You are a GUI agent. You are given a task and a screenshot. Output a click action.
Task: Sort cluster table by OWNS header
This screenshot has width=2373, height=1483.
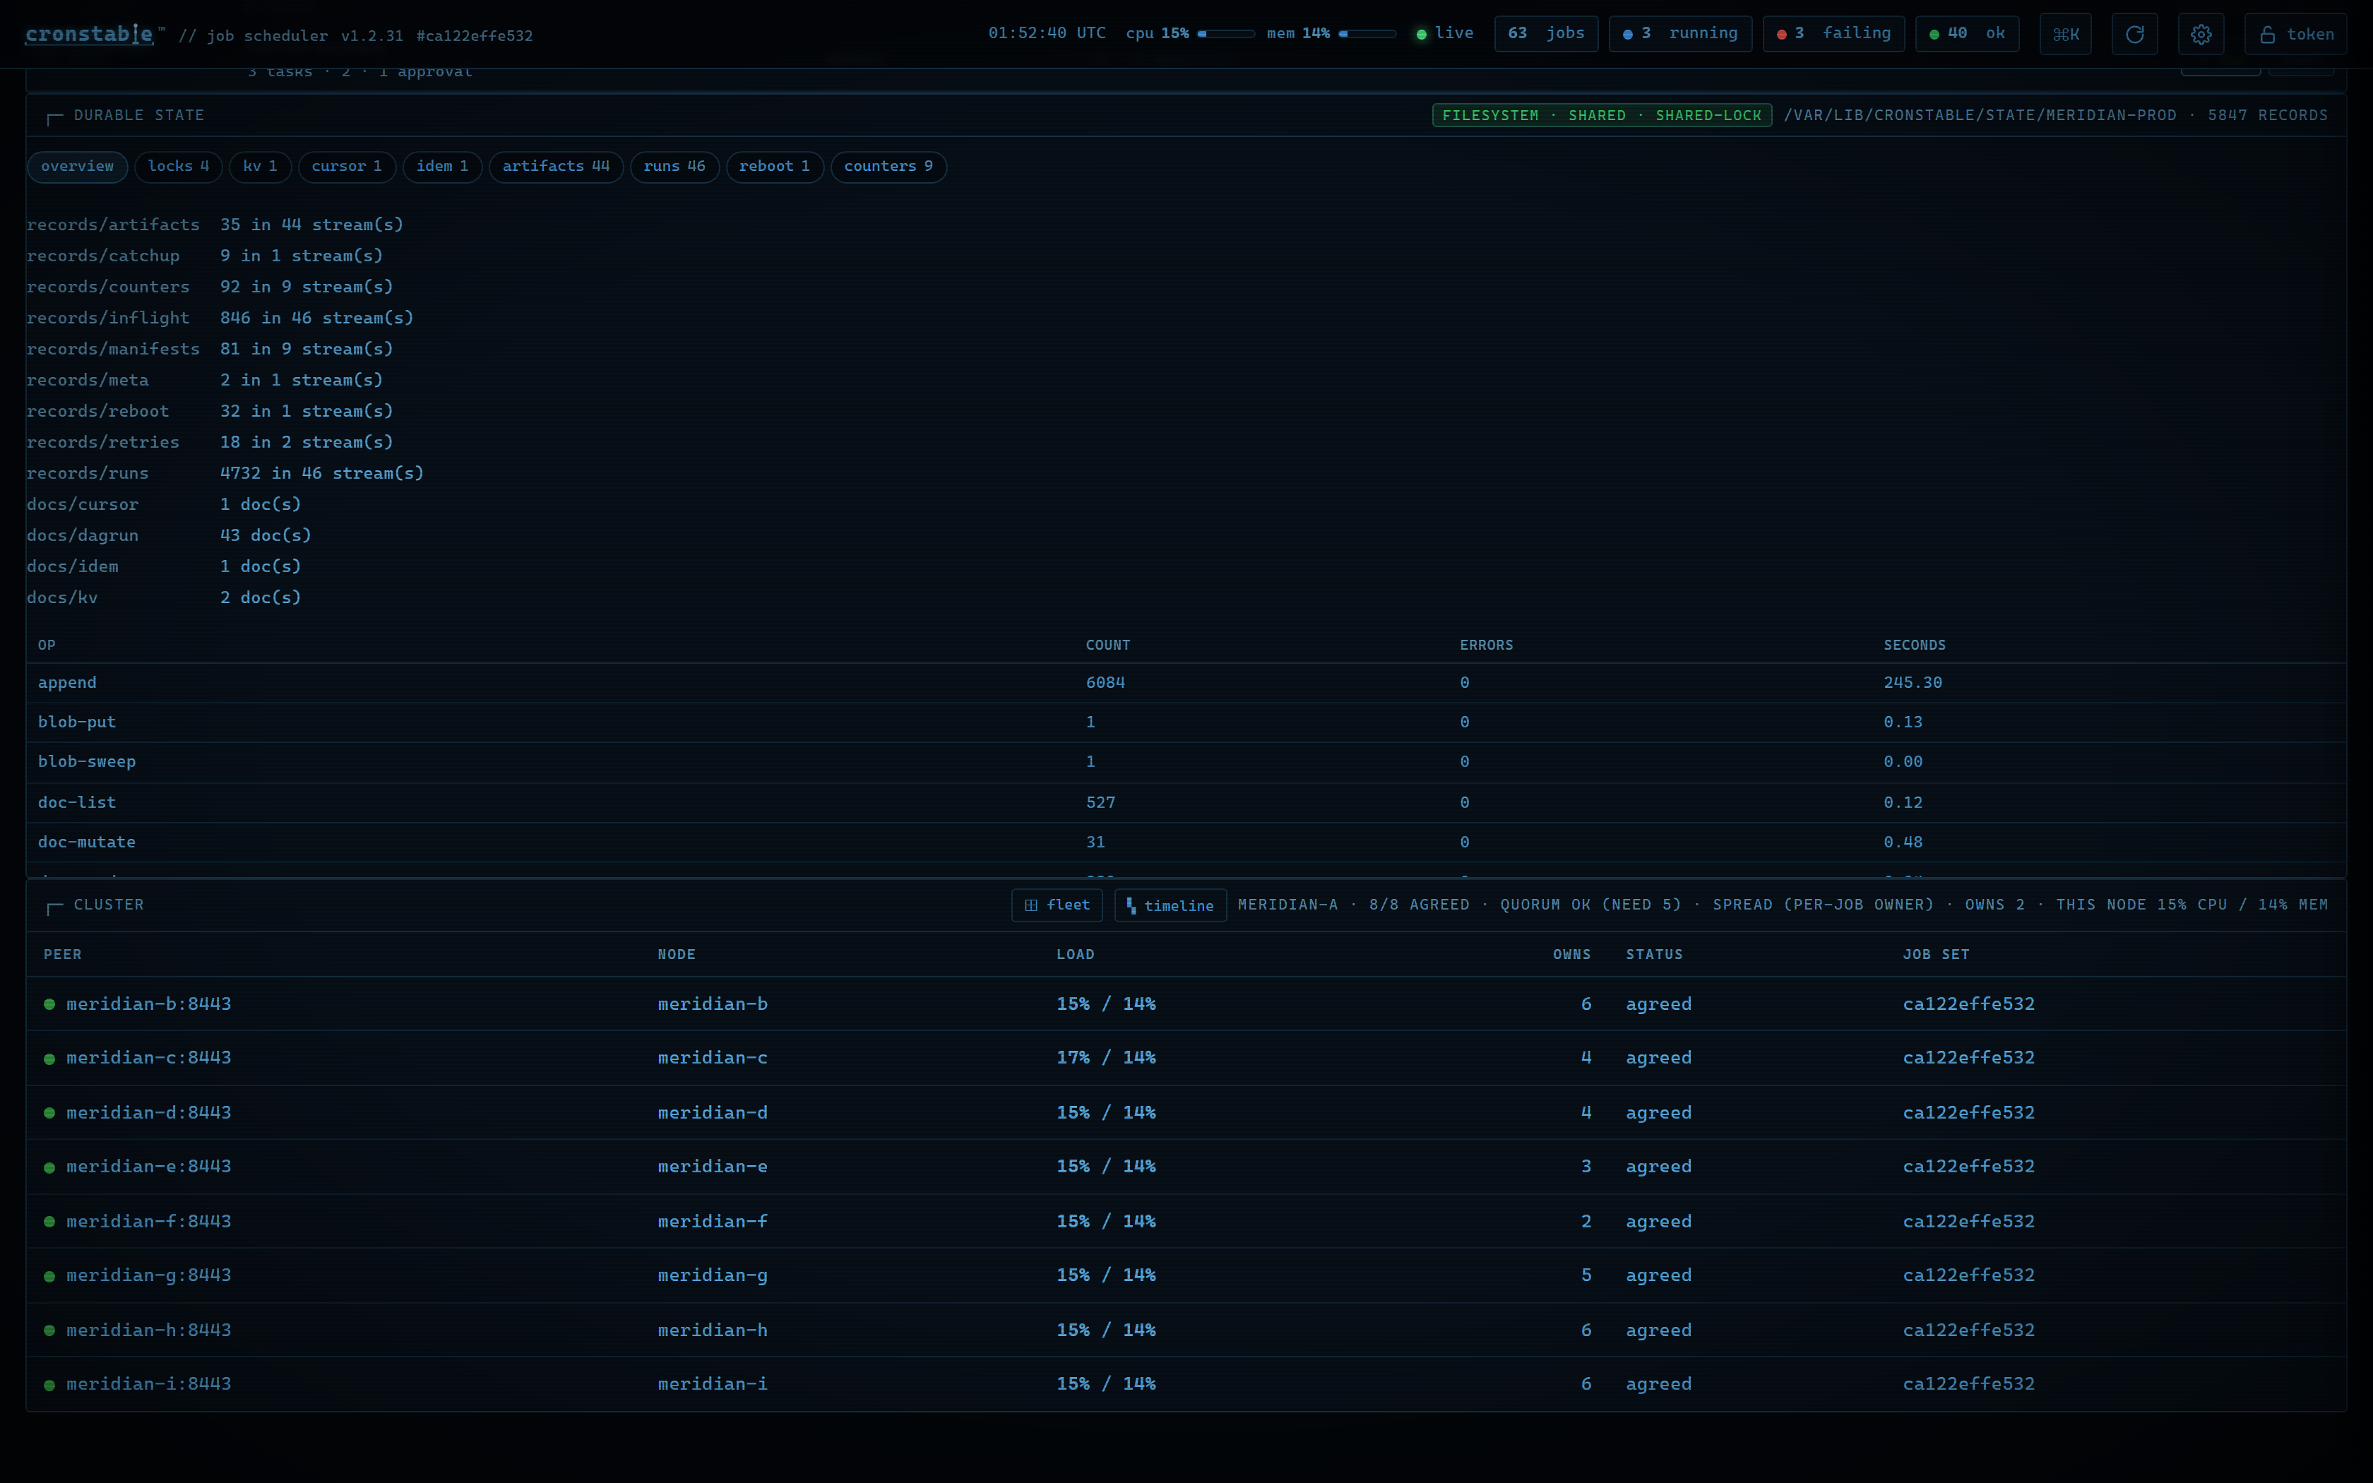(1572, 954)
